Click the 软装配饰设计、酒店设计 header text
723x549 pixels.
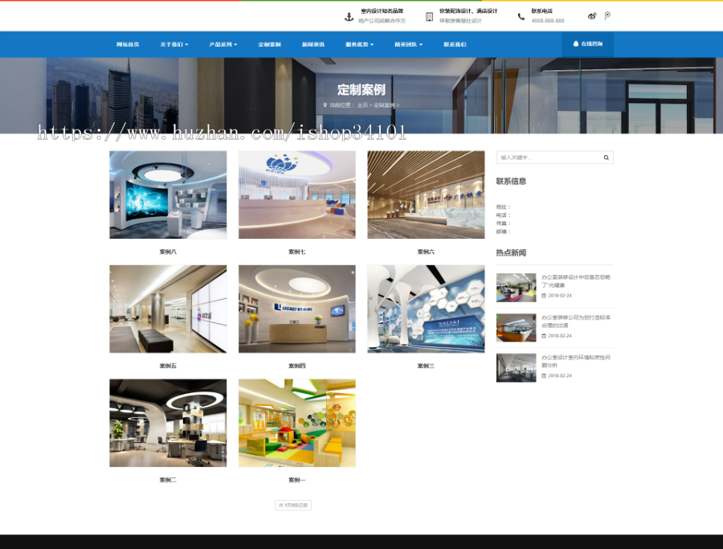click(468, 11)
